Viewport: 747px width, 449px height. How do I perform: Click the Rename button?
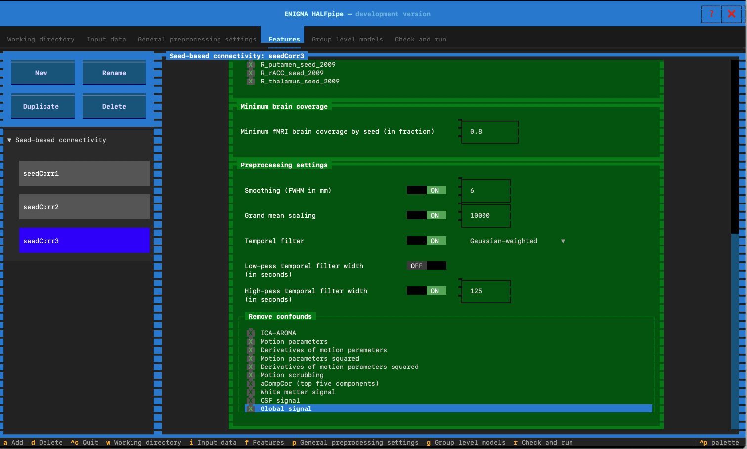114,73
